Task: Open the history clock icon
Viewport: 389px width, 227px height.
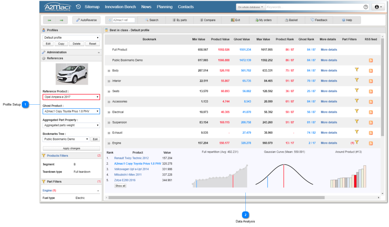Action: (x=78, y=7)
